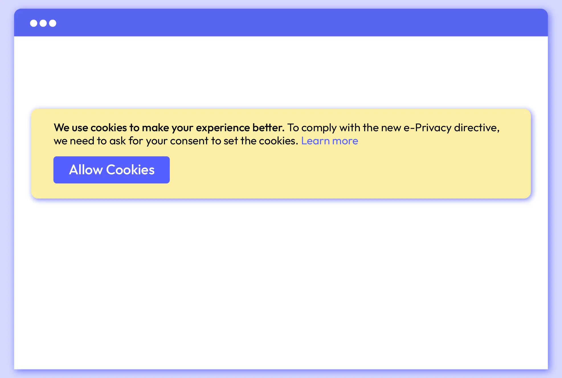
Task: Click the yellow banner area right of Allow Cookies
Action: (342, 171)
